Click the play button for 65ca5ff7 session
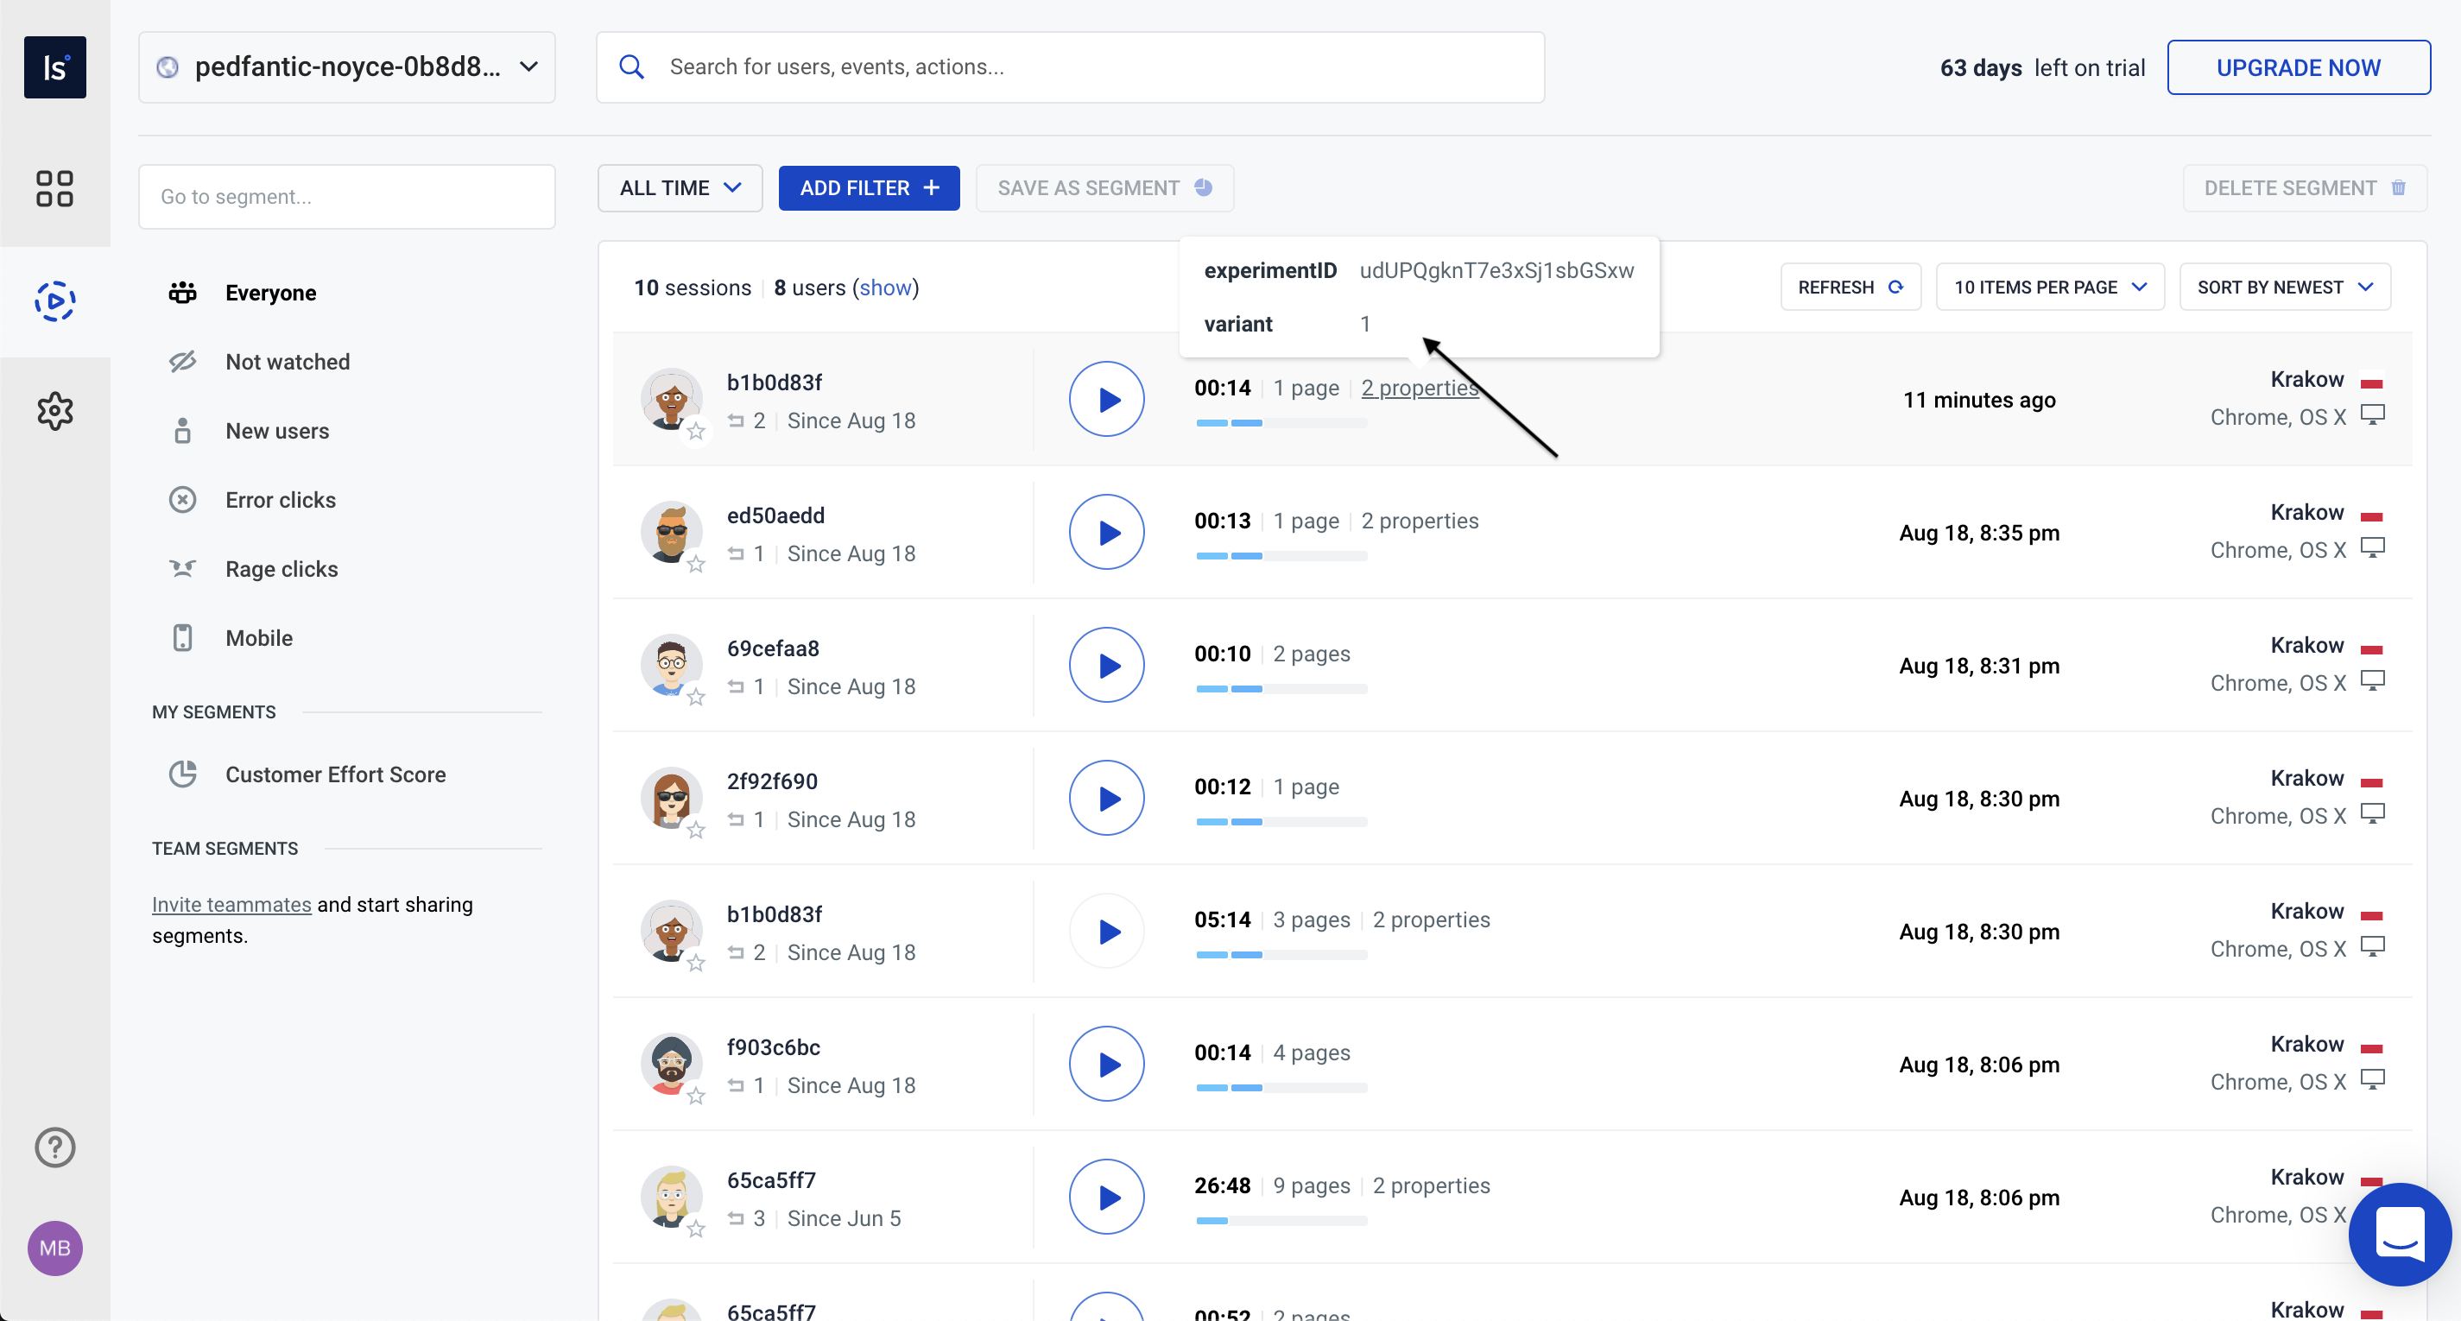Screen dimensions: 2461x1321 1107,1198
